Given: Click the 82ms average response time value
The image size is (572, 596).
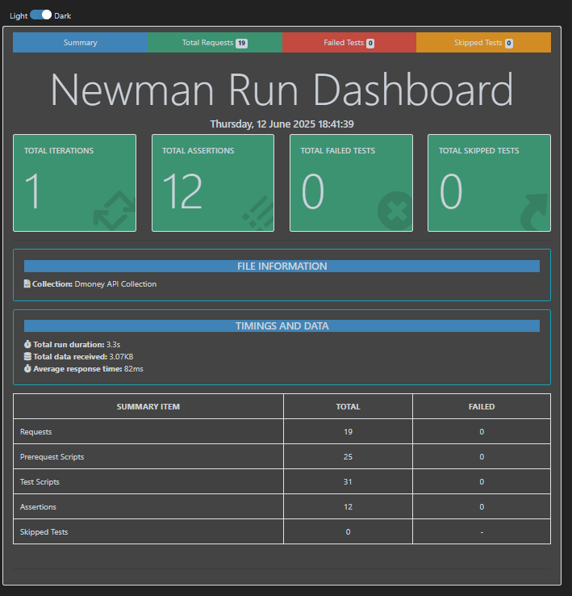Looking at the screenshot, I should [x=134, y=369].
